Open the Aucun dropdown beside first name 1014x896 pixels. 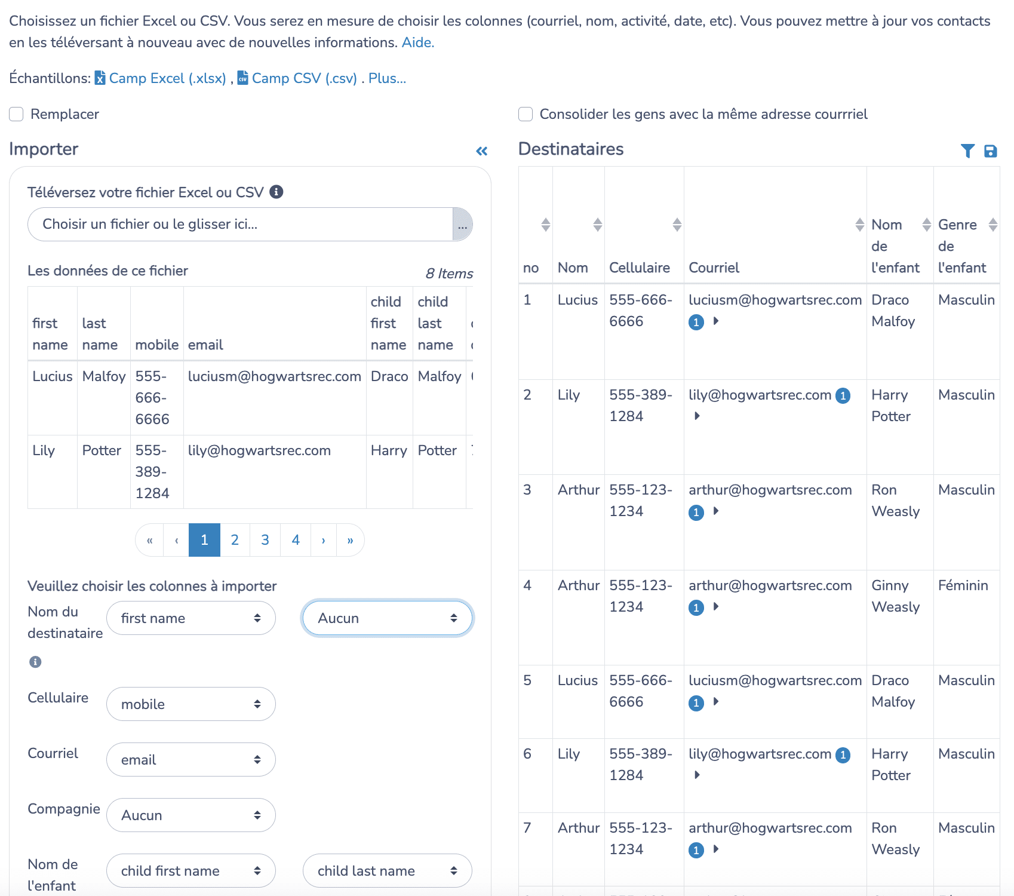(388, 618)
